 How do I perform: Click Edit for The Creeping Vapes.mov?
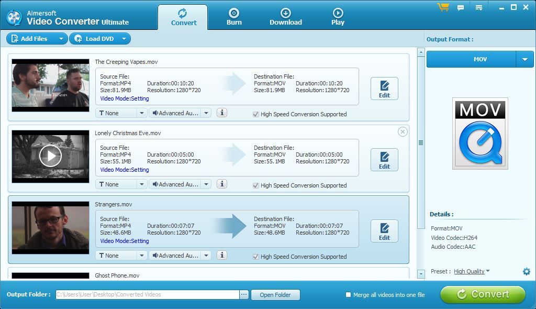click(x=384, y=88)
